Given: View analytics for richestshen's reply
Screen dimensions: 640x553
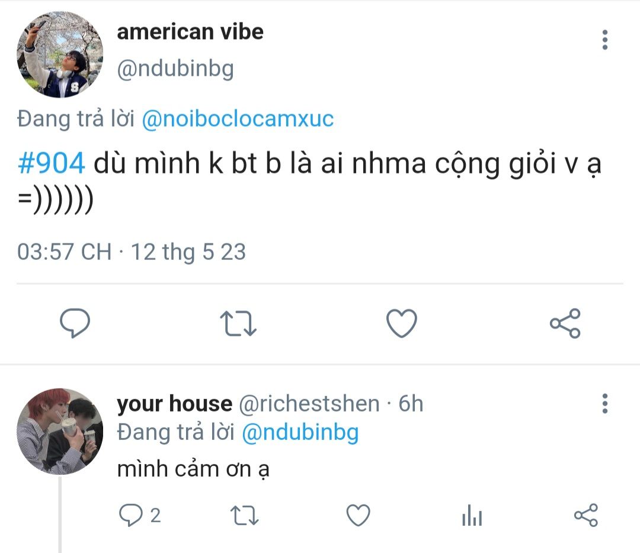Looking at the screenshot, I should tap(472, 515).
